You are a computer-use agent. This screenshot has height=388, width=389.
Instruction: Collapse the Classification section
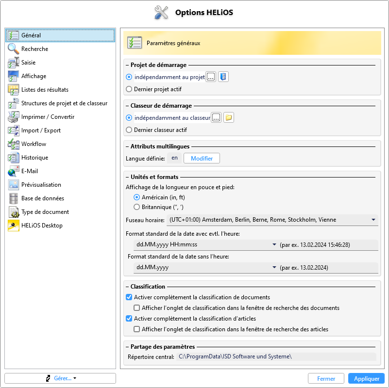[x=127, y=287]
